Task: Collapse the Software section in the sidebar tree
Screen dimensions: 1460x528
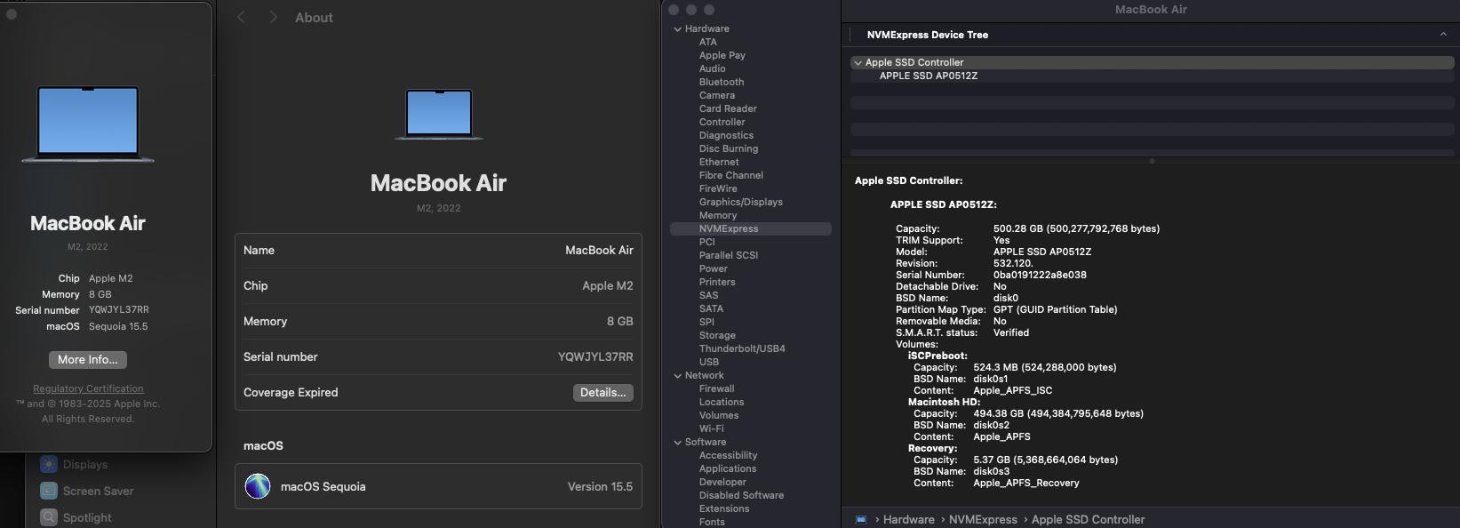Action: tap(678, 442)
